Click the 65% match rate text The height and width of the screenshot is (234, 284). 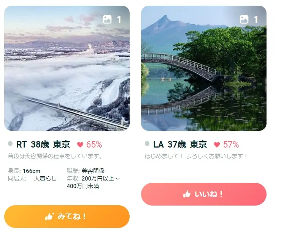[x=94, y=144]
